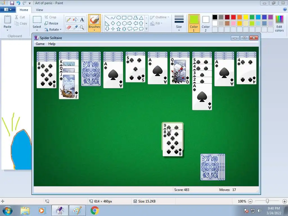288x216 pixels.
Task: Click the clock showing 9:40 PM
Action: click(x=274, y=208)
